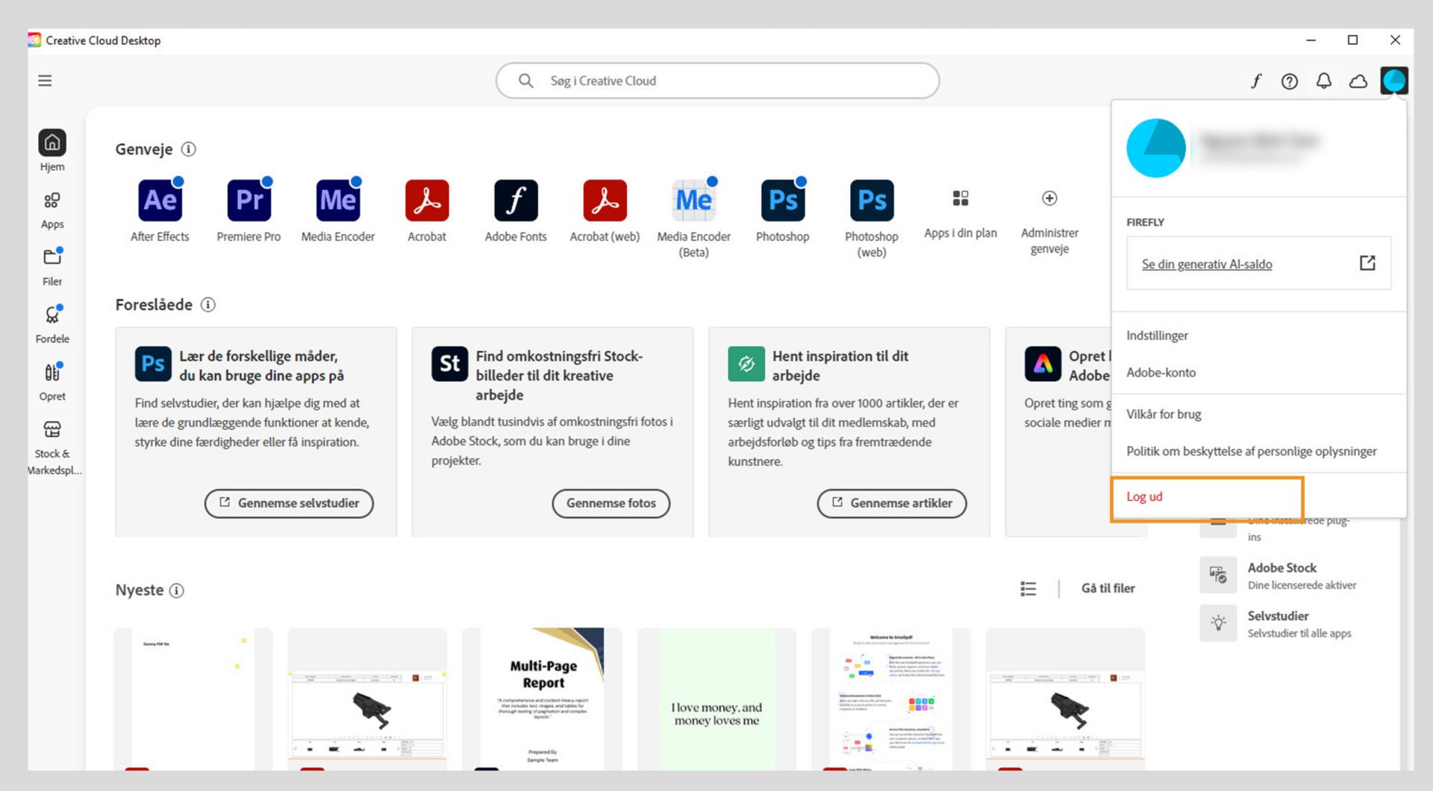1433x791 pixels.
Task: Maximize the Creative Cloud Desktop window
Action: (1352, 40)
